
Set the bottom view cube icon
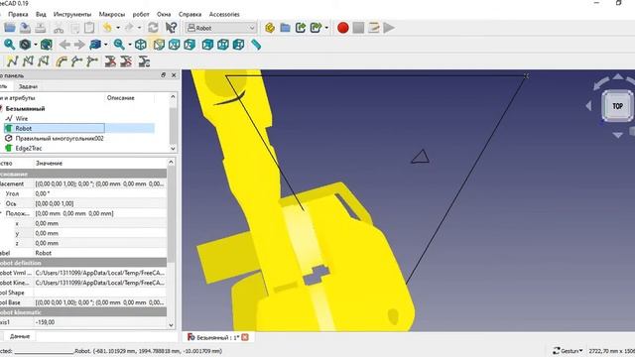(x=223, y=45)
